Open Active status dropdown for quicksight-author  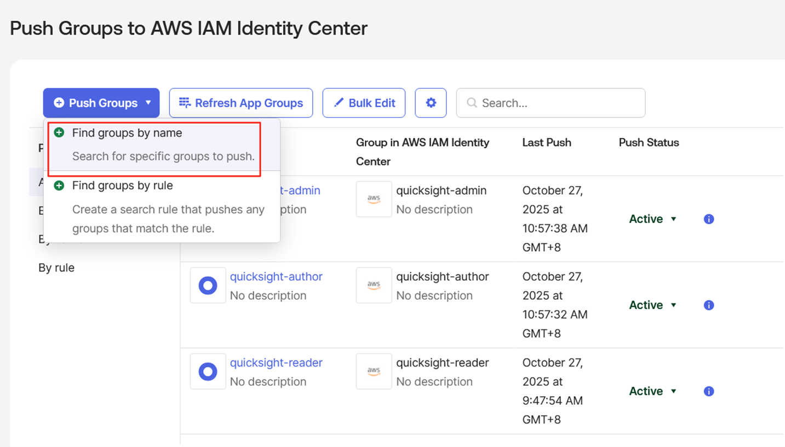click(x=652, y=305)
